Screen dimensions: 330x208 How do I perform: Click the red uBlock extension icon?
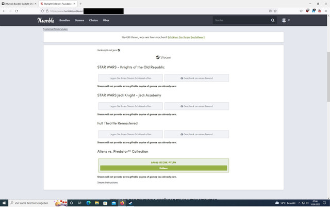tap(307, 11)
